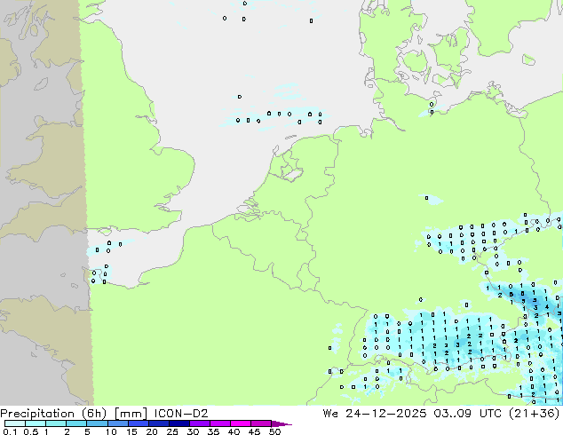Click the legend value '10'

click(111, 431)
